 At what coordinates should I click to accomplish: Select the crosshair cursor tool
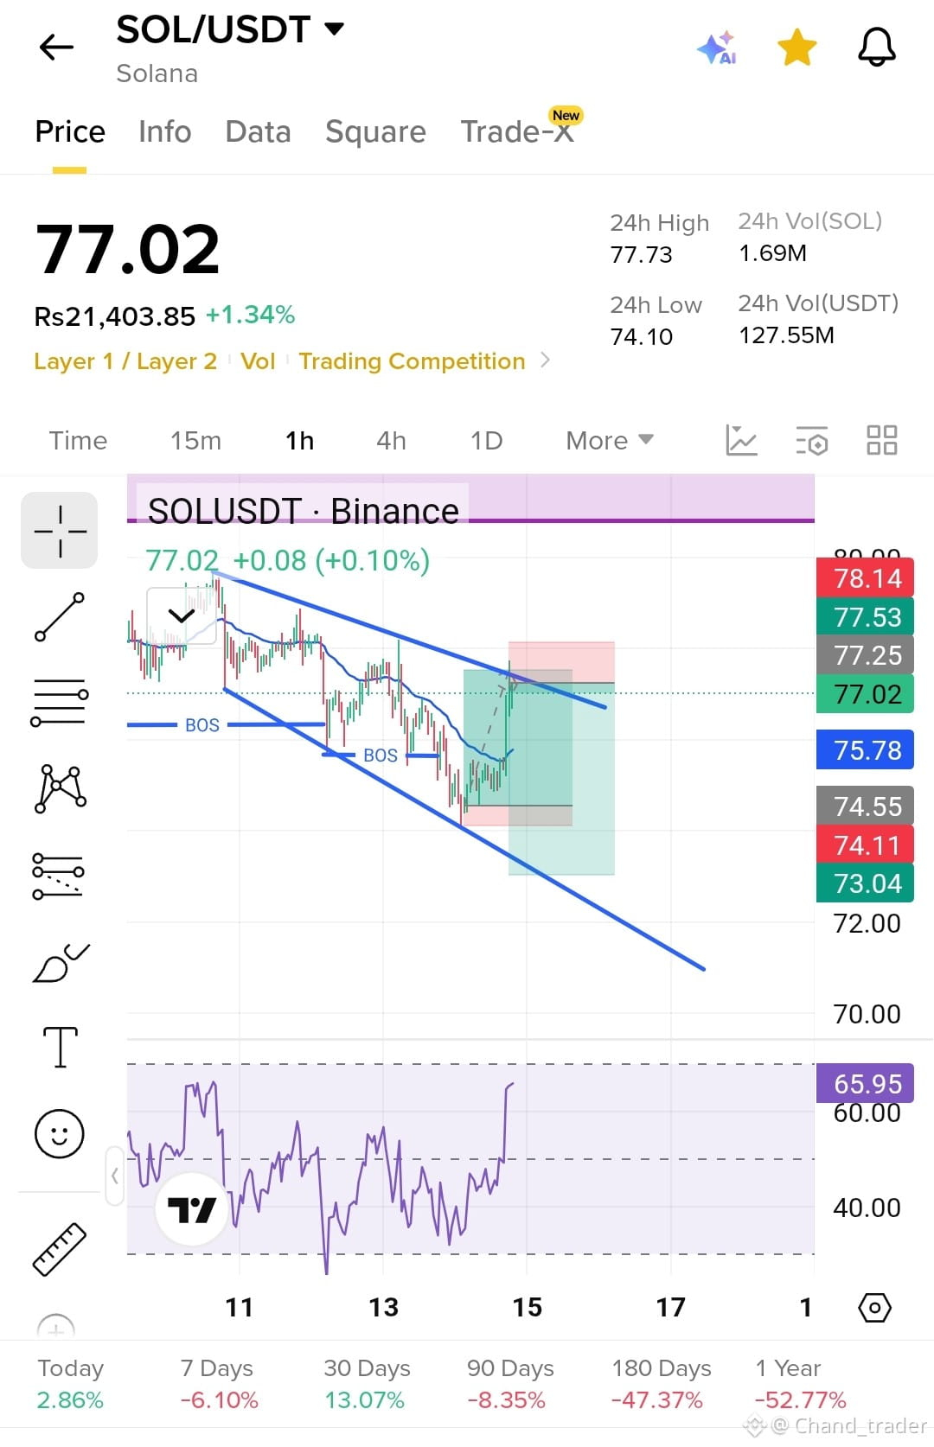tap(60, 531)
